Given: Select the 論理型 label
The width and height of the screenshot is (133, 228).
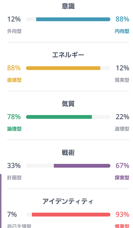Looking at the screenshot, I should (x=14, y=129).
